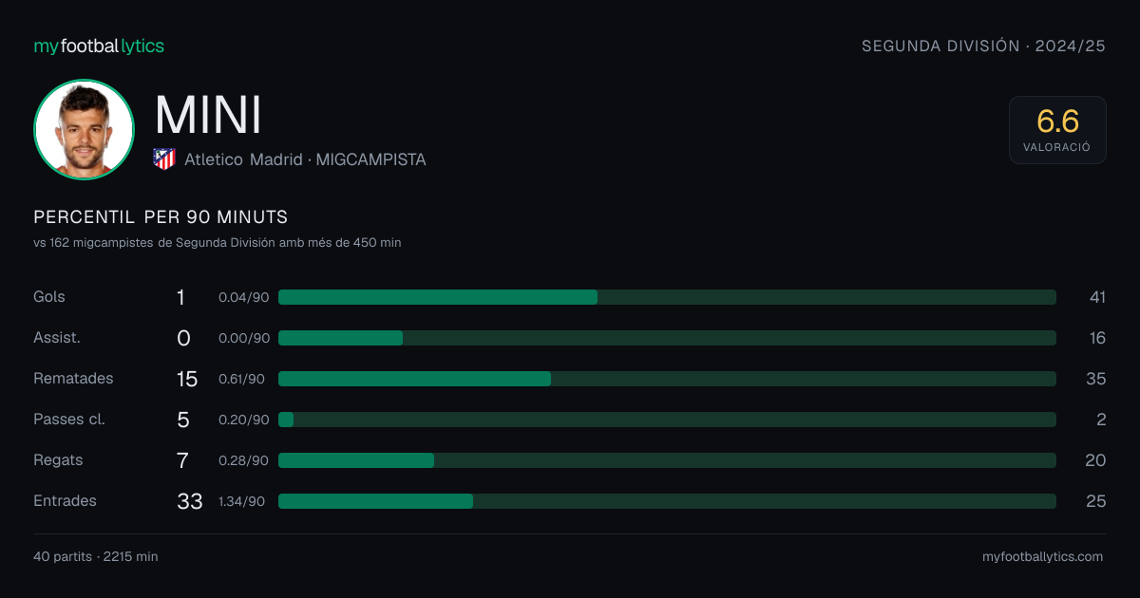Click the Passes cl. percentile bar
This screenshot has width=1140, height=598.
pyautogui.click(x=667, y=420)
